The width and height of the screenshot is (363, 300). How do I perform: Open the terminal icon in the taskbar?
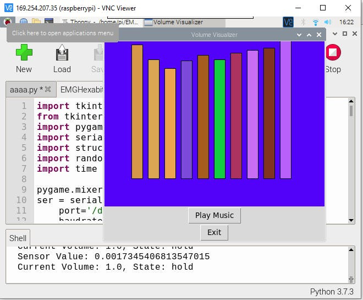pos(49,22)
